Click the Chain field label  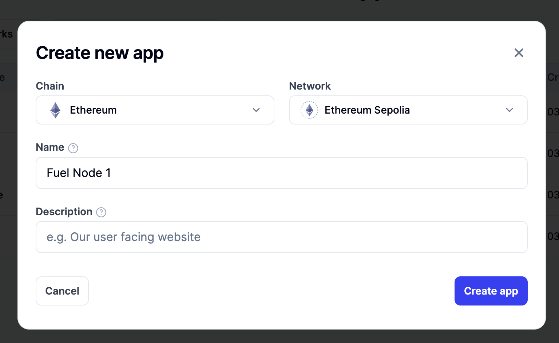click(50, 86)
